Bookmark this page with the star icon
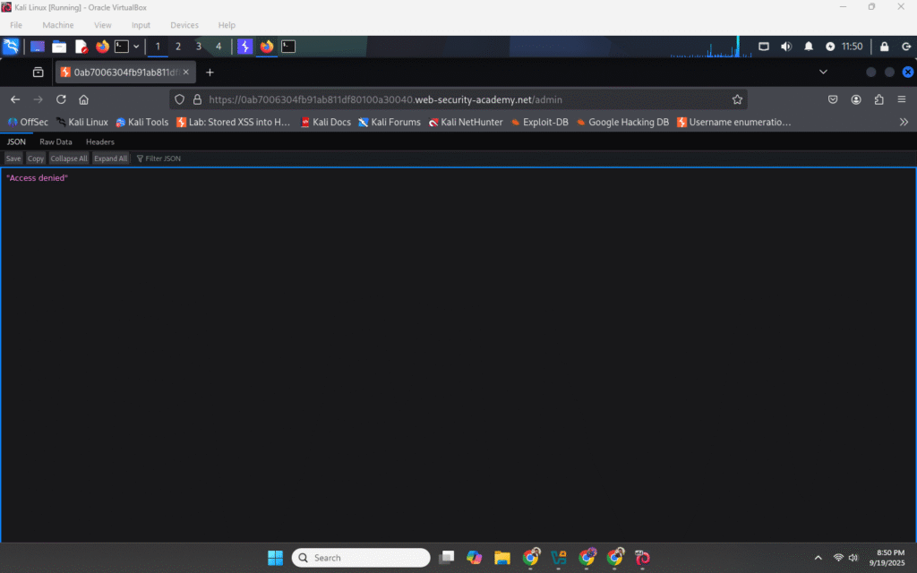 [737, 99]
